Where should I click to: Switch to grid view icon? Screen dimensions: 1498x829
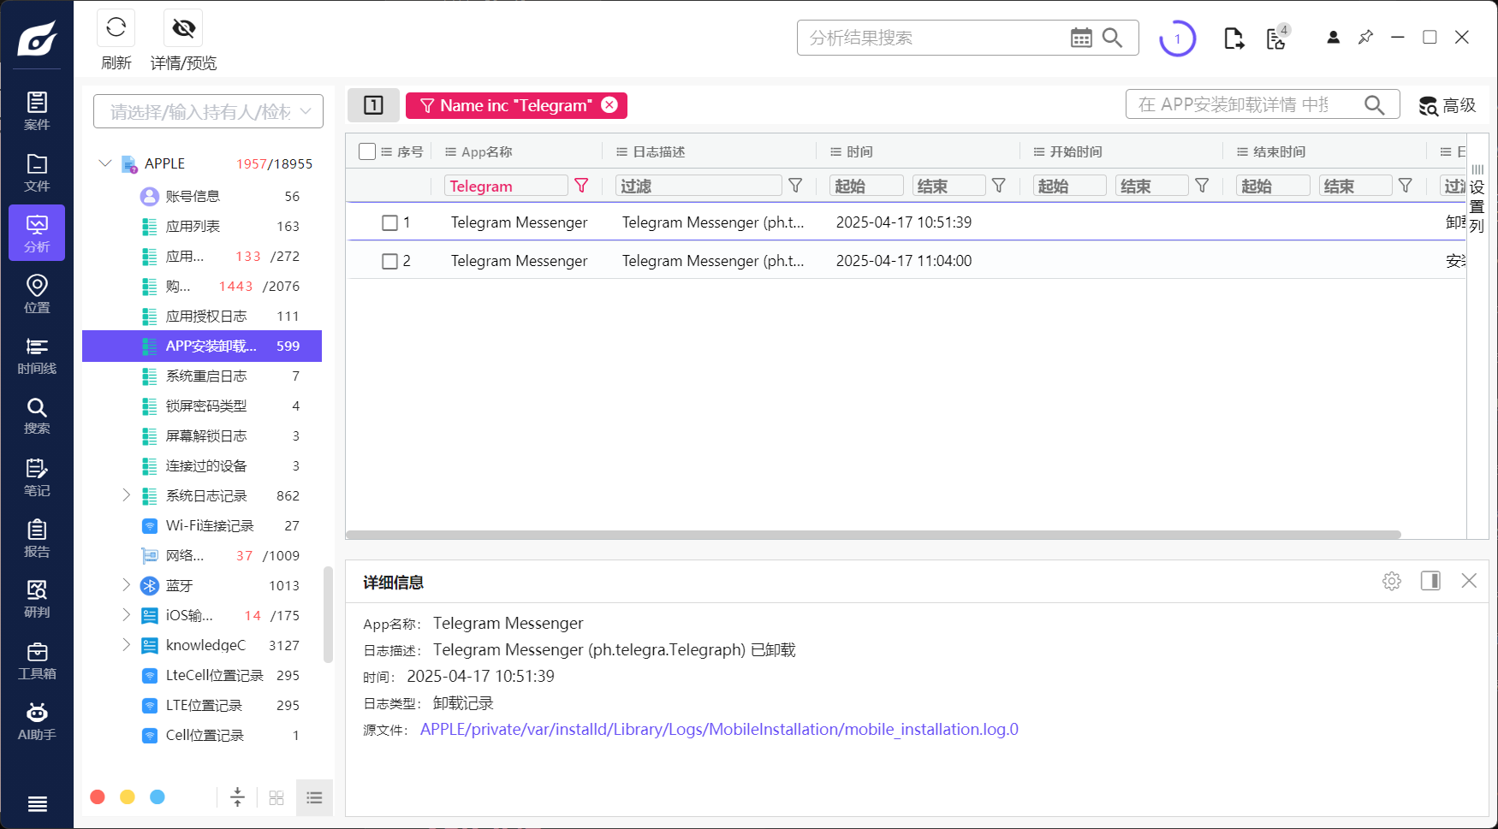276,797
